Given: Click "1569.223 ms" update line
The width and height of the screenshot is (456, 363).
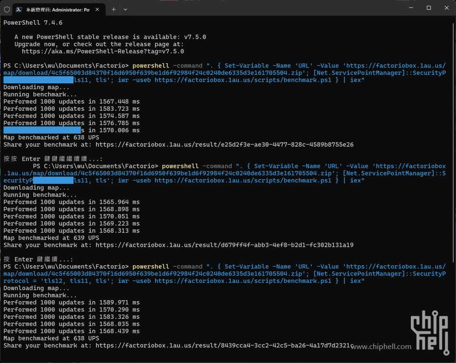Looking at the screenshot, I should 72,223.
